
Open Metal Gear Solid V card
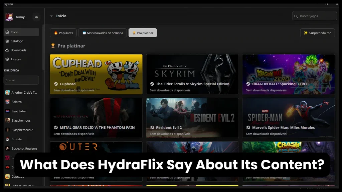click(96, 118)
